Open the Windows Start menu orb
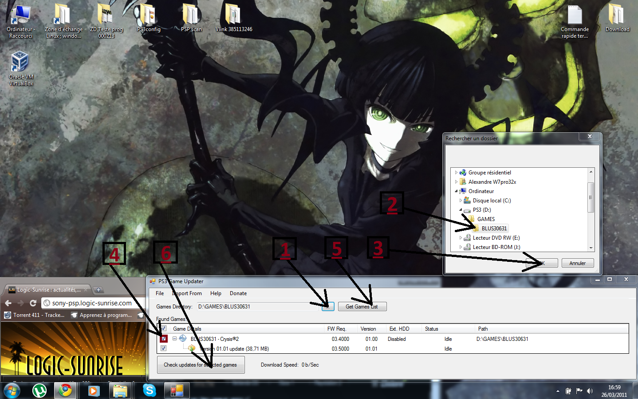 [12, 391]
